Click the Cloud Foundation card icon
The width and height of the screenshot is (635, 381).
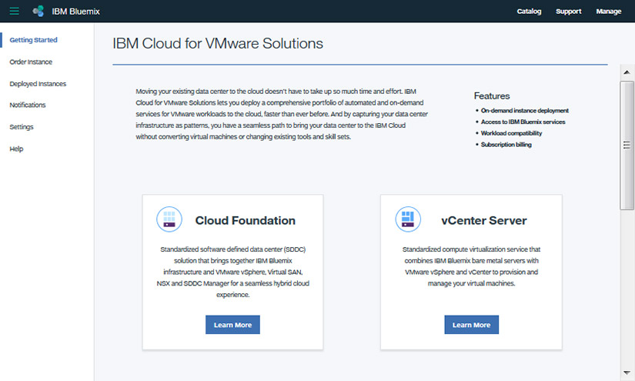click(169, 219)
